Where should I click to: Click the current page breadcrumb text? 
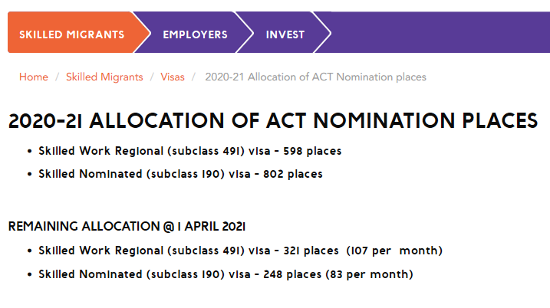point(315,77)
